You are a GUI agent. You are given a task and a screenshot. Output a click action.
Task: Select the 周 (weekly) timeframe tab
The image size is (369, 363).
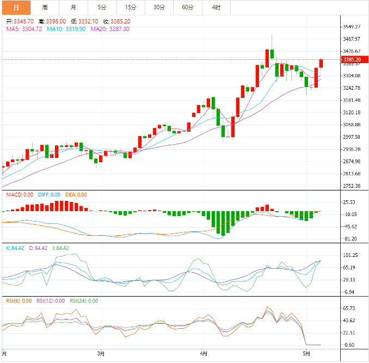tap(45, 8)
